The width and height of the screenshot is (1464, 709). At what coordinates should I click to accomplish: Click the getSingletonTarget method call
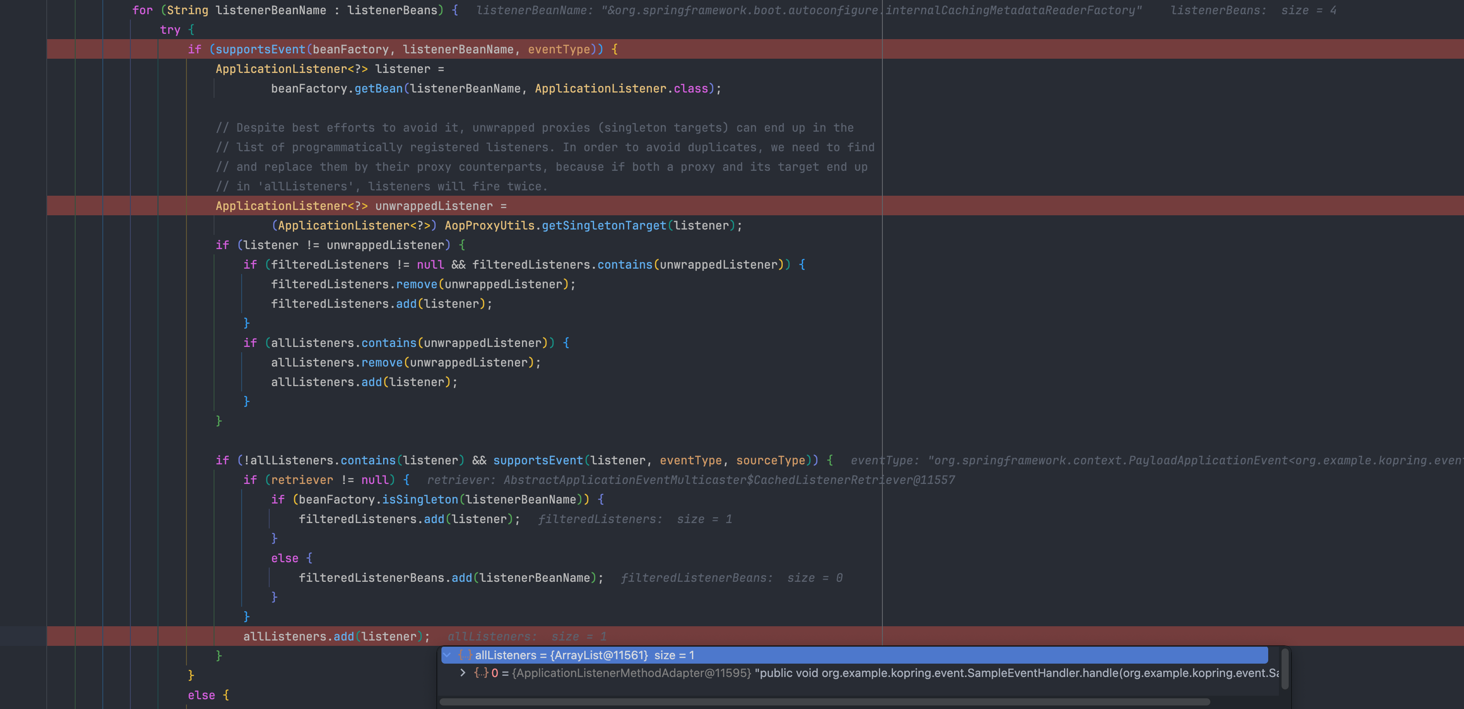coord(603,226)
